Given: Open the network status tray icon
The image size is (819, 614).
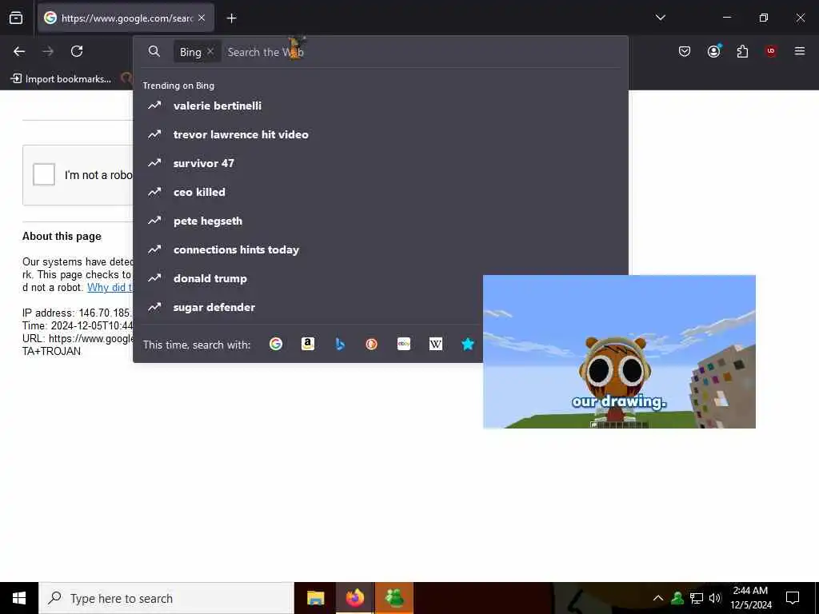Looking at the screenshot, I should tap(697, 598).
